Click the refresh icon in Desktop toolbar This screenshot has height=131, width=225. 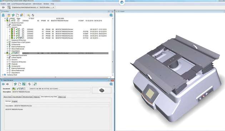click(33, 15)
